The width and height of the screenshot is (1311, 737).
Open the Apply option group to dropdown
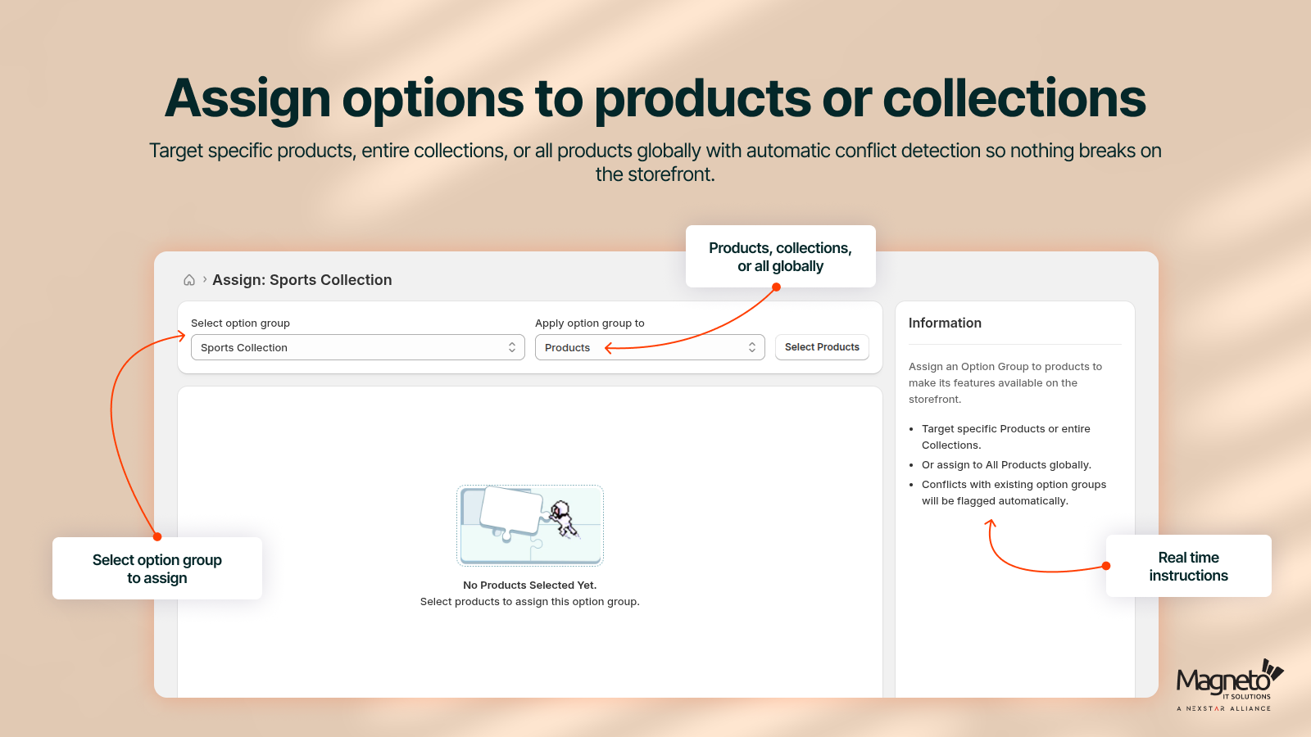coord(650,347)
